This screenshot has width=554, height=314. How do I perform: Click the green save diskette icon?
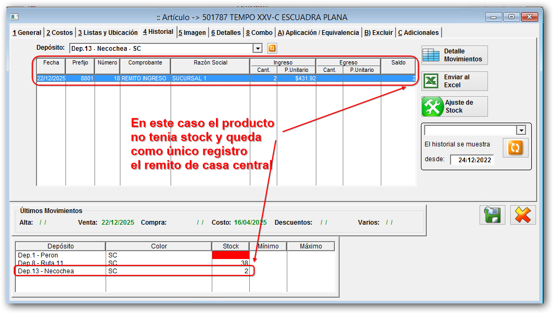[492, 215]
